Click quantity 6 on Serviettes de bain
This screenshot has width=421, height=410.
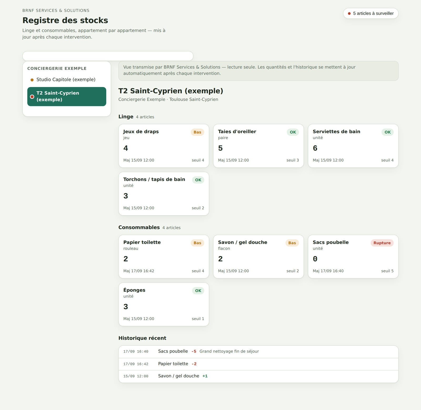click(315, 148)
